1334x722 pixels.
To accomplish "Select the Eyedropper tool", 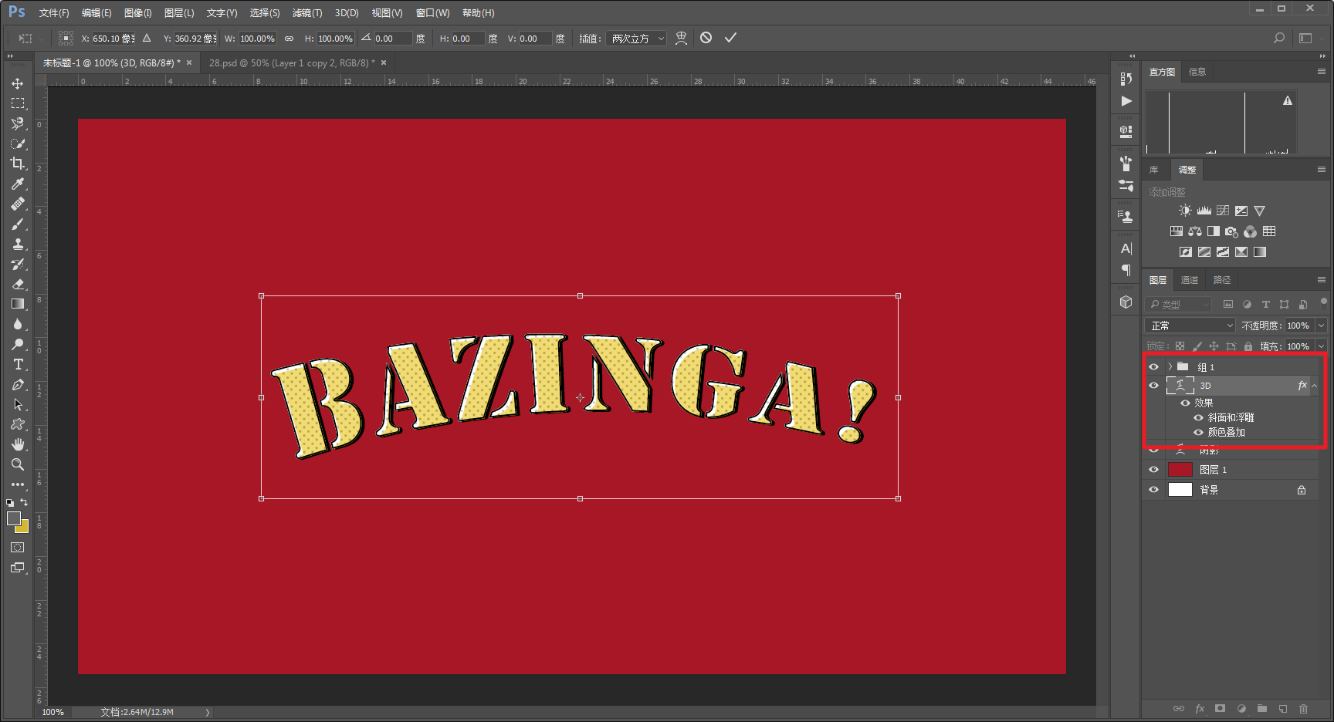I will 17,184.
